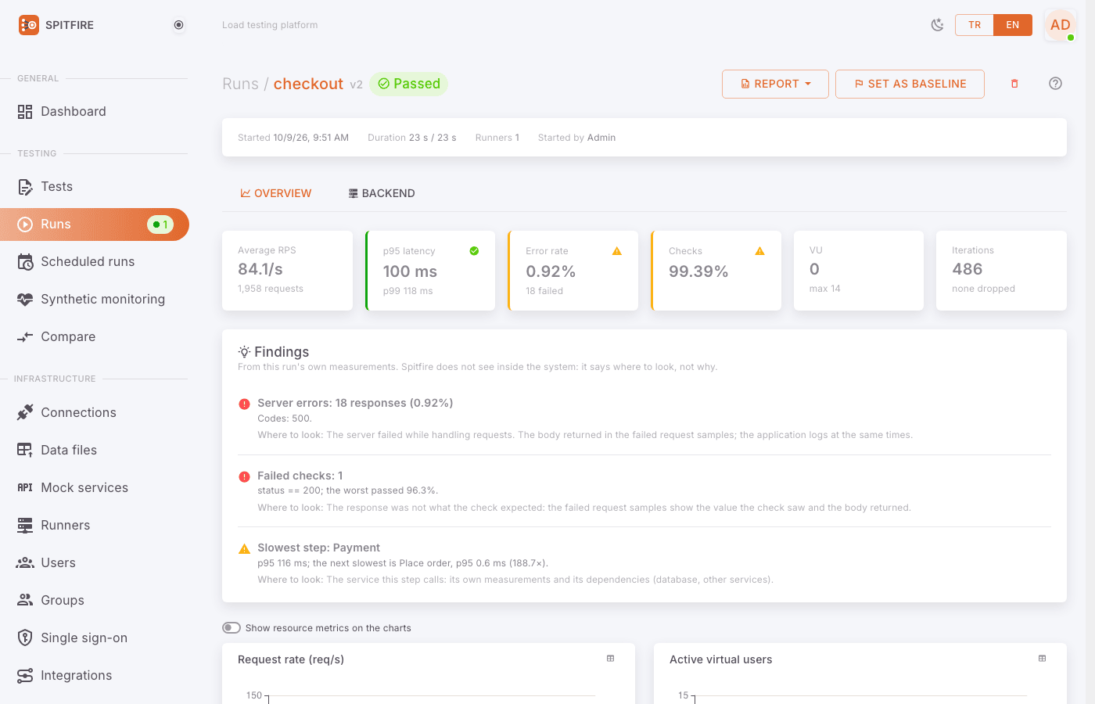Open Tests in the sidebar

[x=95, y=186]
